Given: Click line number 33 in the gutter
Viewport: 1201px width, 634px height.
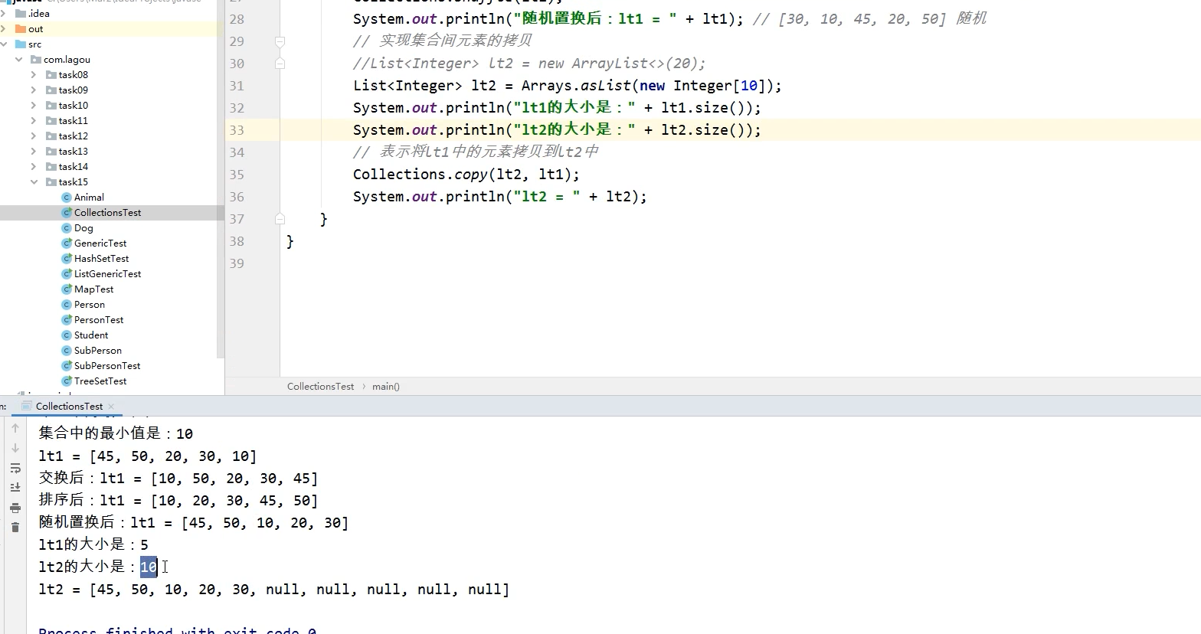Looking at the screenshot, I should point(237,130).
